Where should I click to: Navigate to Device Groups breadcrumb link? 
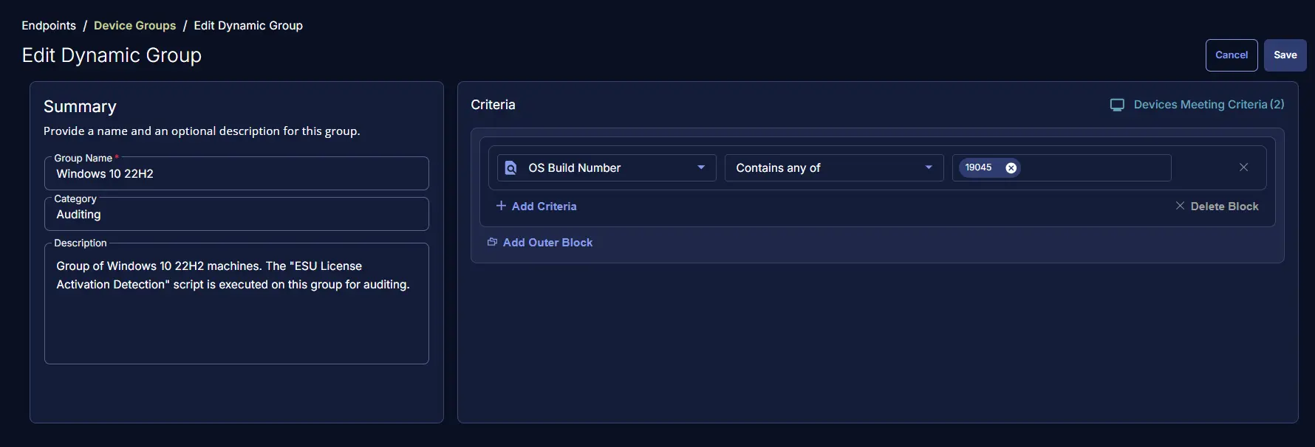point(134,25)
